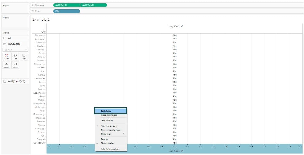Choose Edit Axis from context menu

click(111, 111)
